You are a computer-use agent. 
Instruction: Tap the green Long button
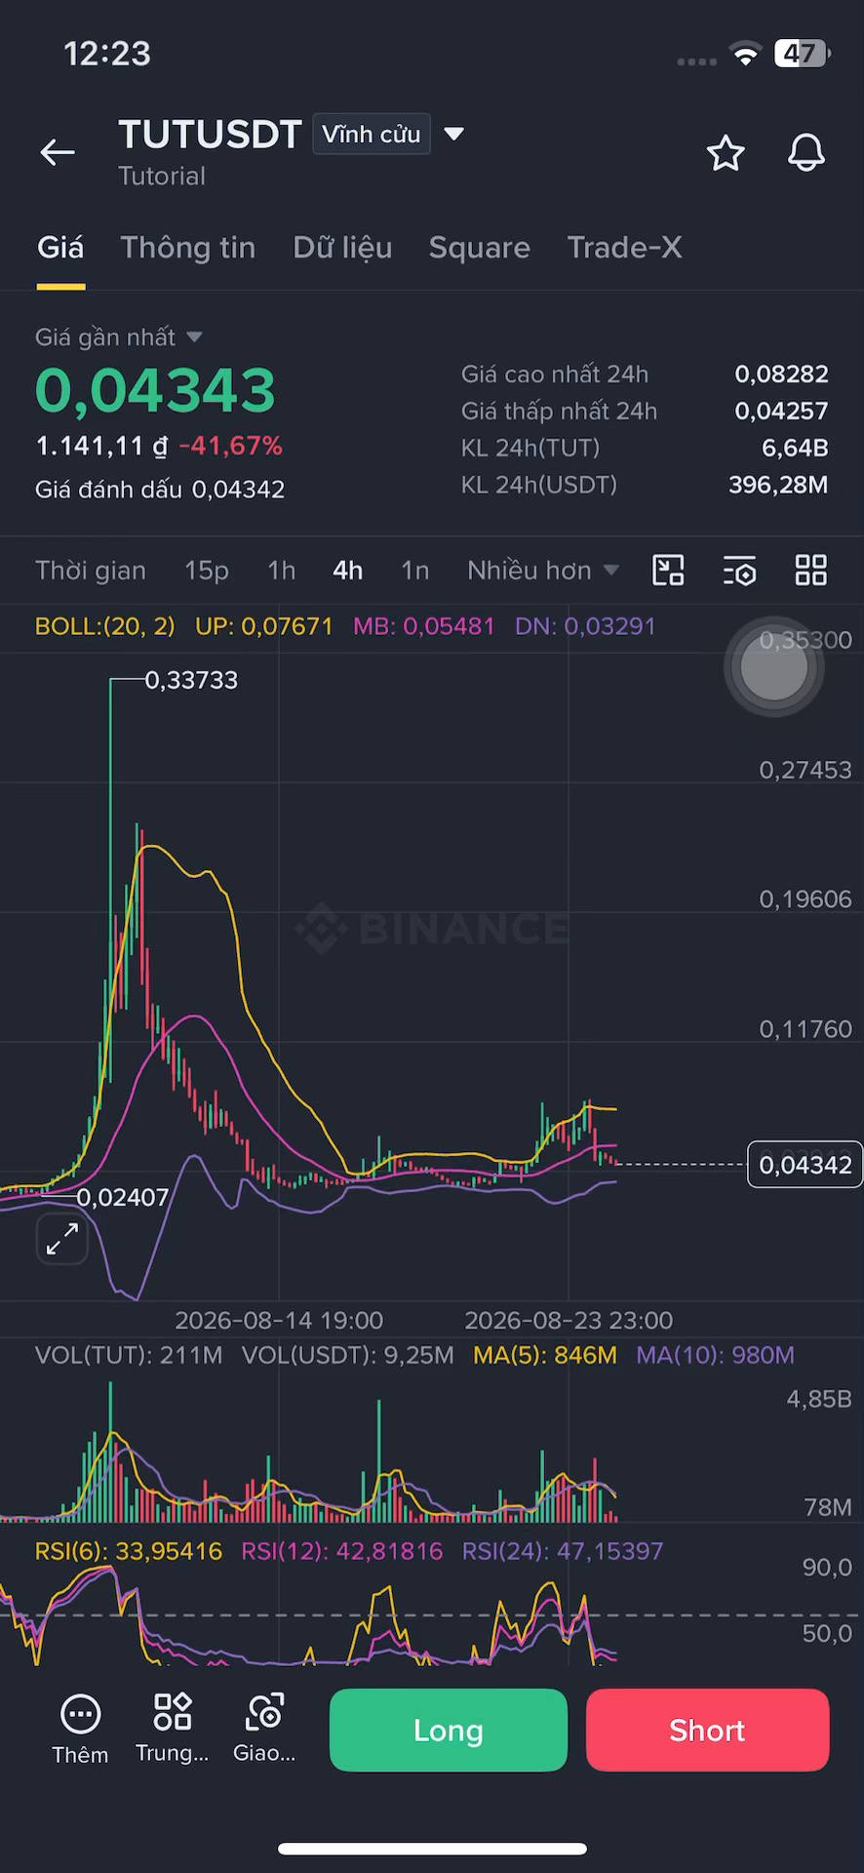[x=449, y=1731]
